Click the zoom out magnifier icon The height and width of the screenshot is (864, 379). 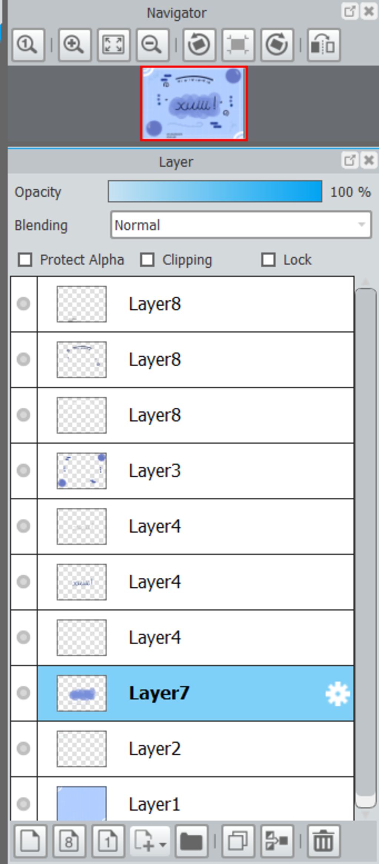tap(152, 45)
